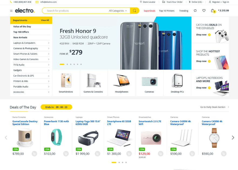Click previous arrow of deals carousel
The width and height of the screenshot is (238, 170).
6,137
